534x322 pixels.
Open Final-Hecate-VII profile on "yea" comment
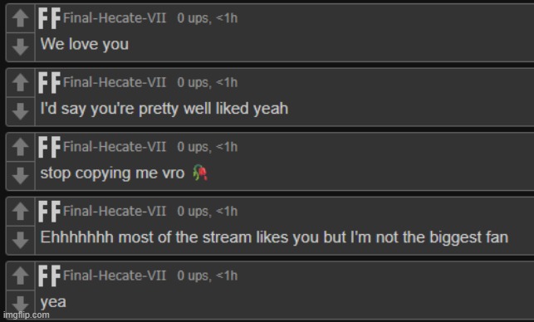click(x=115, y=275)
